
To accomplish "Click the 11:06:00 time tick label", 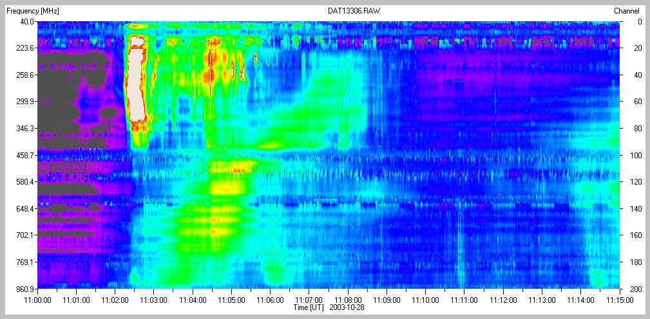I will pyautogui.click(x=271, y=300).
